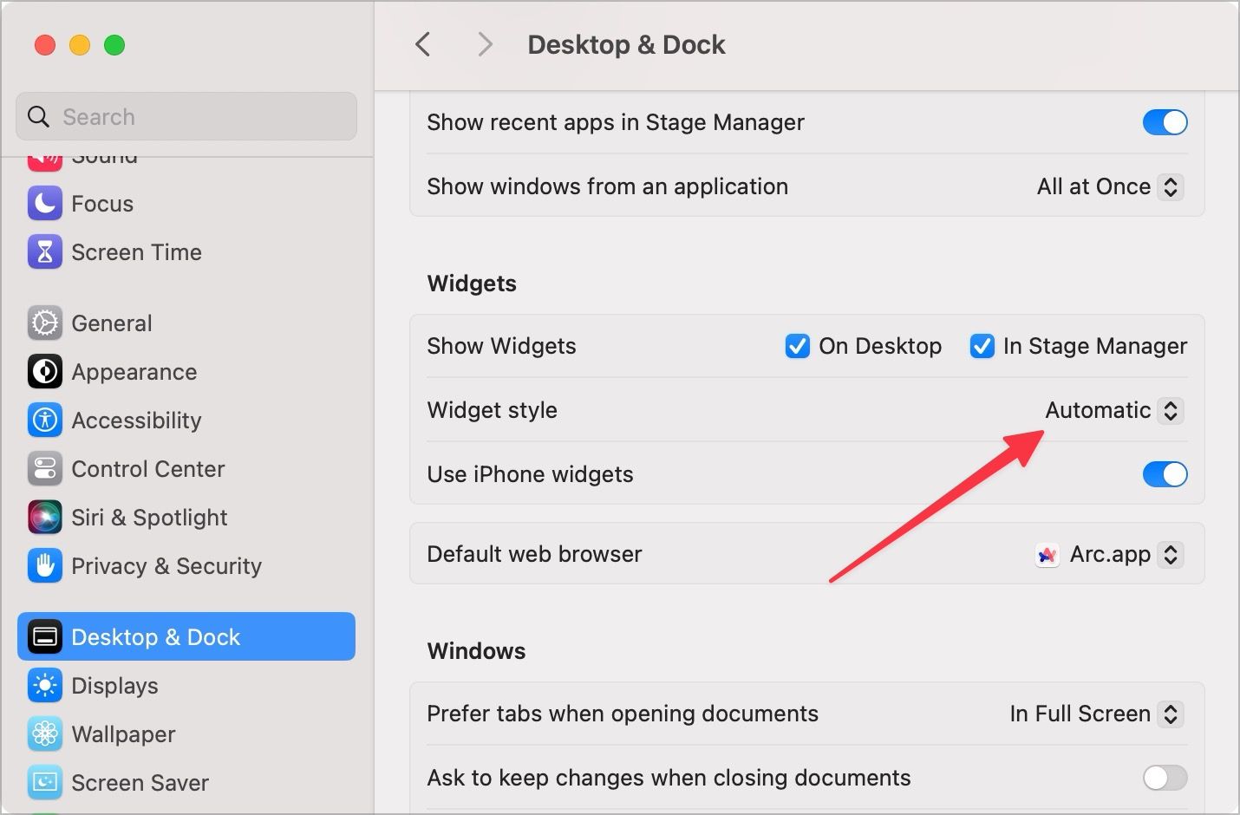Screen dimensions: 1240x815
Task: Click the Siri & Spotlight icon
Action: click(45, 518)
